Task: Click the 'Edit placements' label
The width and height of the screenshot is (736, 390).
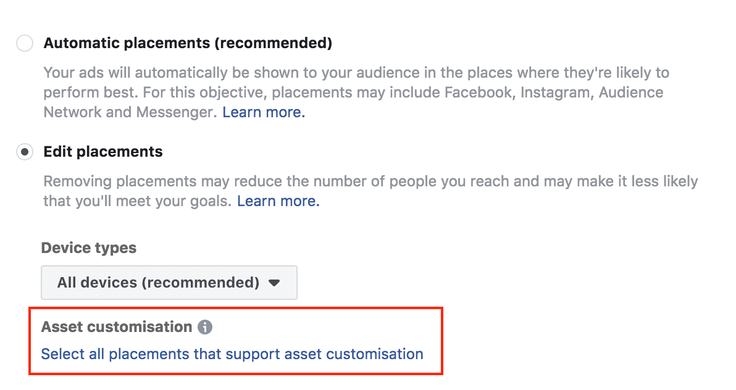Action: [x=103, y=152]
